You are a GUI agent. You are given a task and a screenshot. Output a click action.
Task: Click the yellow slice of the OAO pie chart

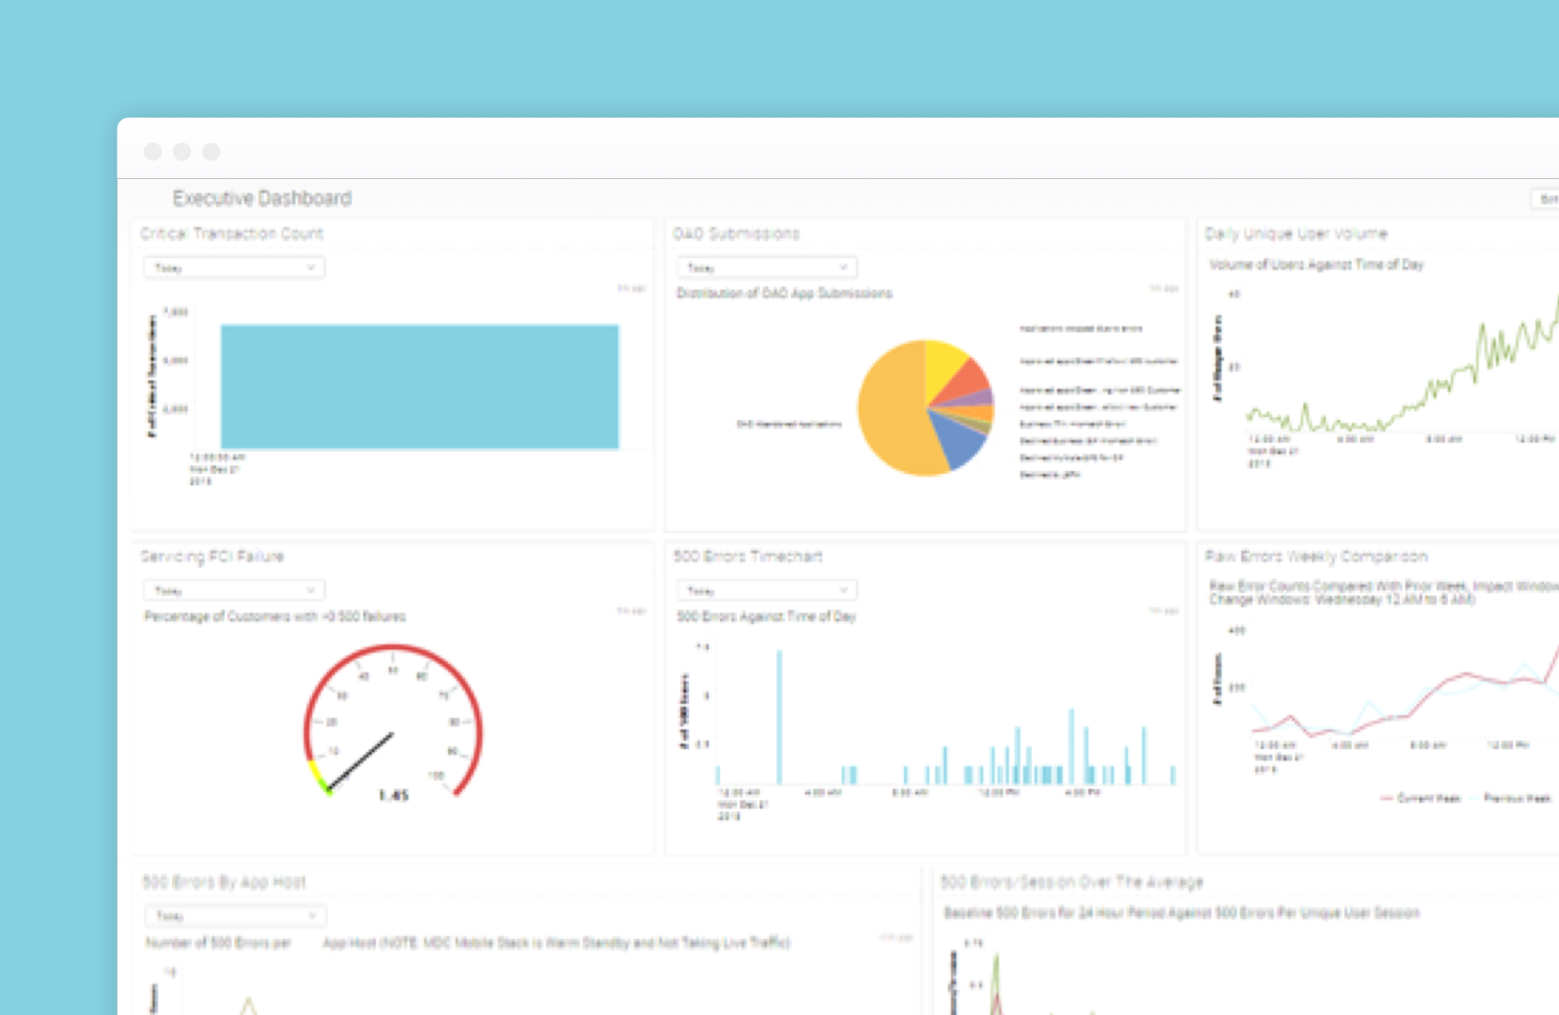943,364
